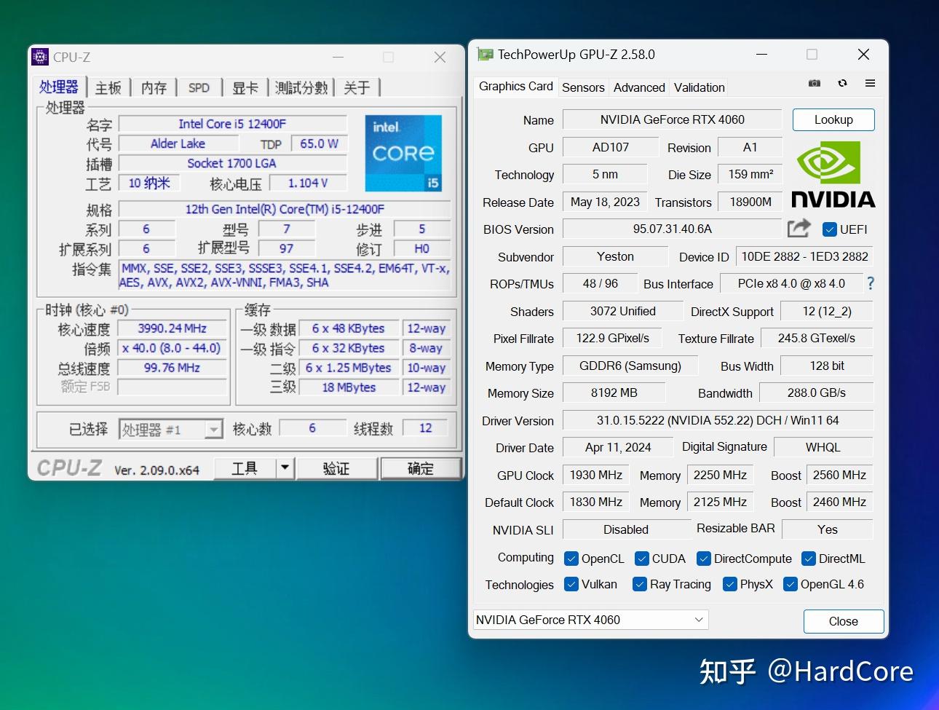This screenshot has height=710, width=939.
Task: Open the graphics card selector dropdown
Action: (x=698, y=620)
